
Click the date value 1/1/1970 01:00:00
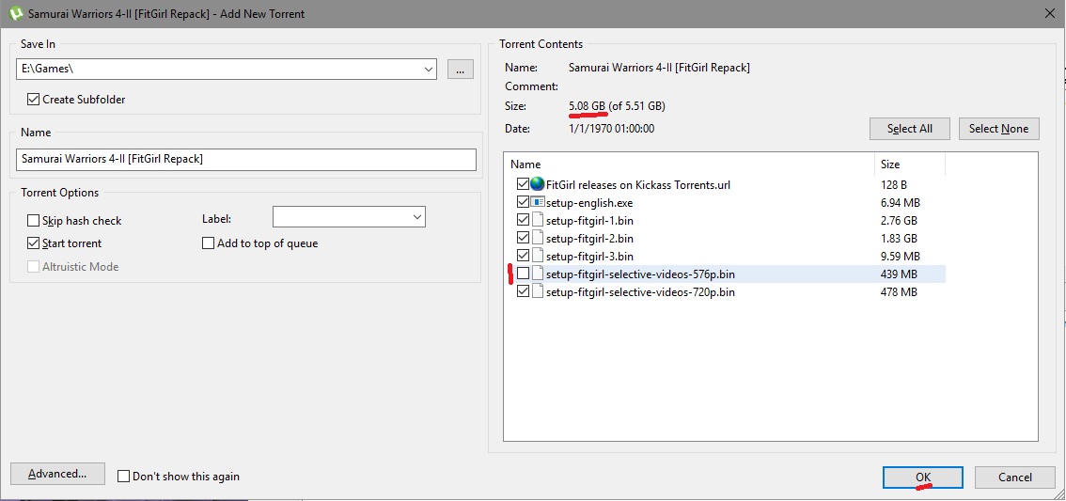tap(611, 128)
